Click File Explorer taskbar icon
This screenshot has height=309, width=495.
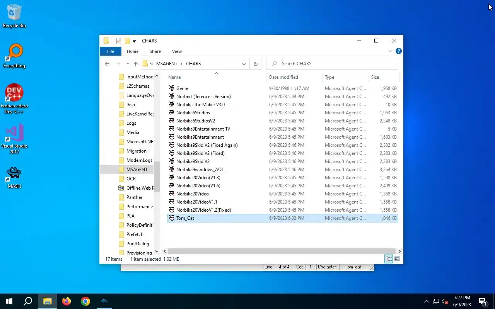click(x=47, y=301)
